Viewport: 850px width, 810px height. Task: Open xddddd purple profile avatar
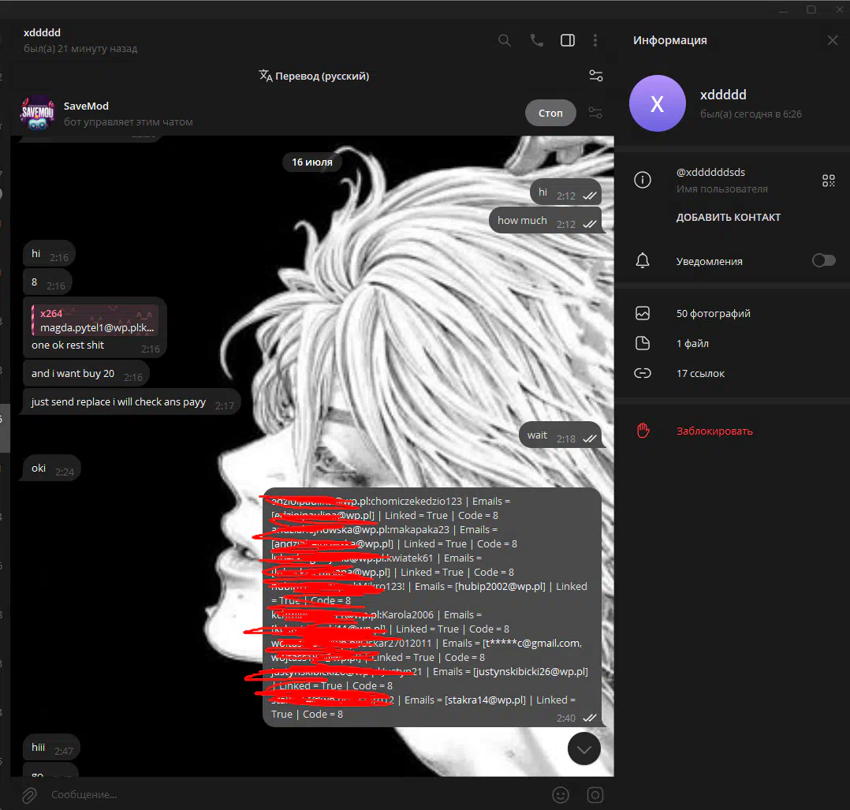click(x=657, y=103)
